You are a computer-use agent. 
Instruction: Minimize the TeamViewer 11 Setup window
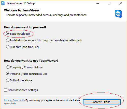pos(98,4)
